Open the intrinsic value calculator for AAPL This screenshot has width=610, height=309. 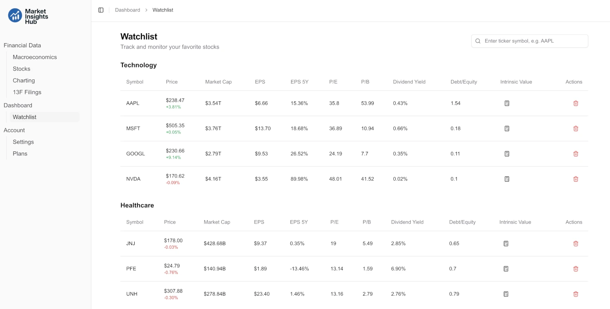click(507, 103)
